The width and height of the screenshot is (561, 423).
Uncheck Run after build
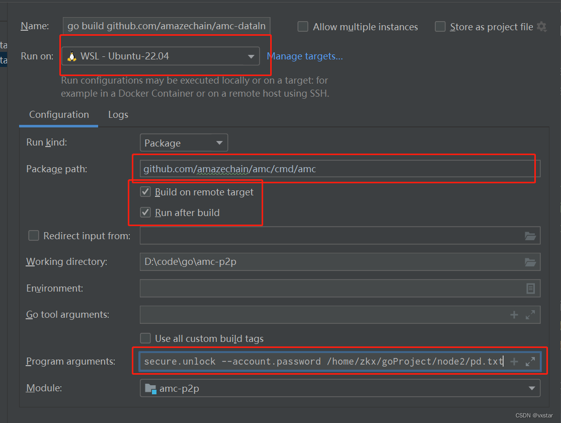[x=145, y=213]
